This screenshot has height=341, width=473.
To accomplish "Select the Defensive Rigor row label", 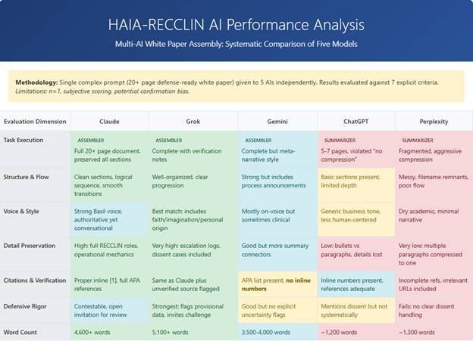I will [x=26, y=306].
